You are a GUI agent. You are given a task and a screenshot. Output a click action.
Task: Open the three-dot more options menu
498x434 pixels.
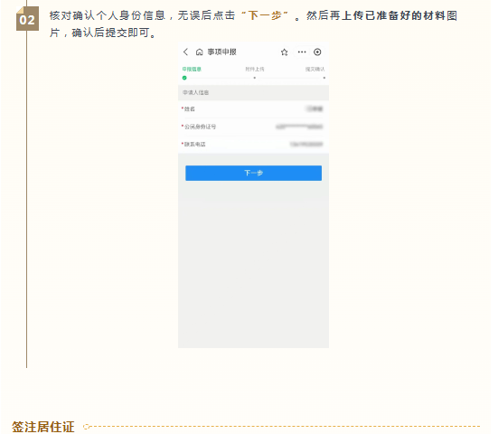pyautogui.click(x=302, y=52)
